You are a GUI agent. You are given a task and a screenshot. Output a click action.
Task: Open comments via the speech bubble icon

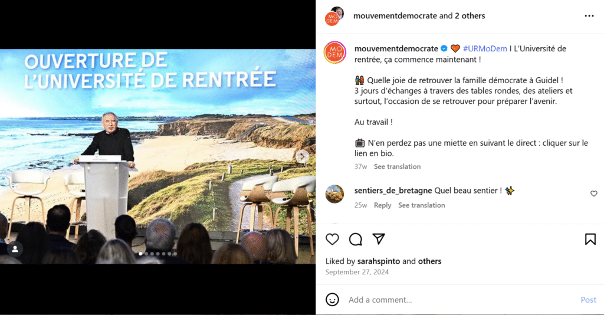tap(355, 239)
